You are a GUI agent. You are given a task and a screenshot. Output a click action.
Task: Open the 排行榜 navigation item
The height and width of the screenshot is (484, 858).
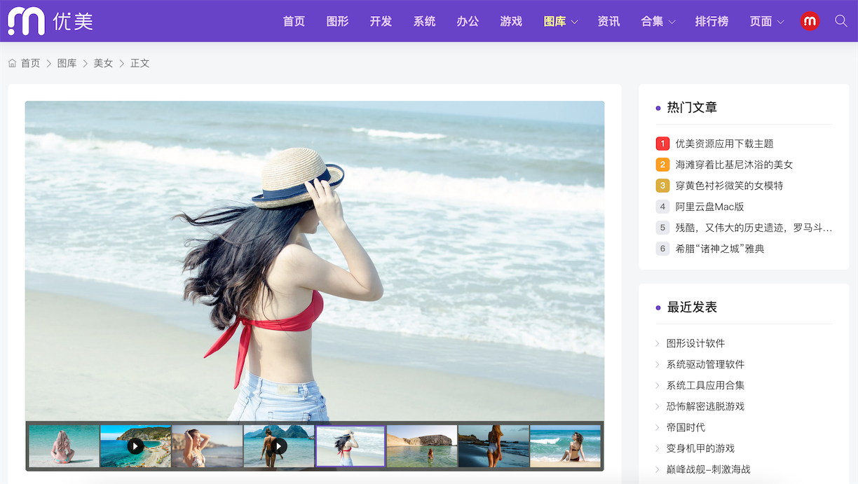coord(711,22)
